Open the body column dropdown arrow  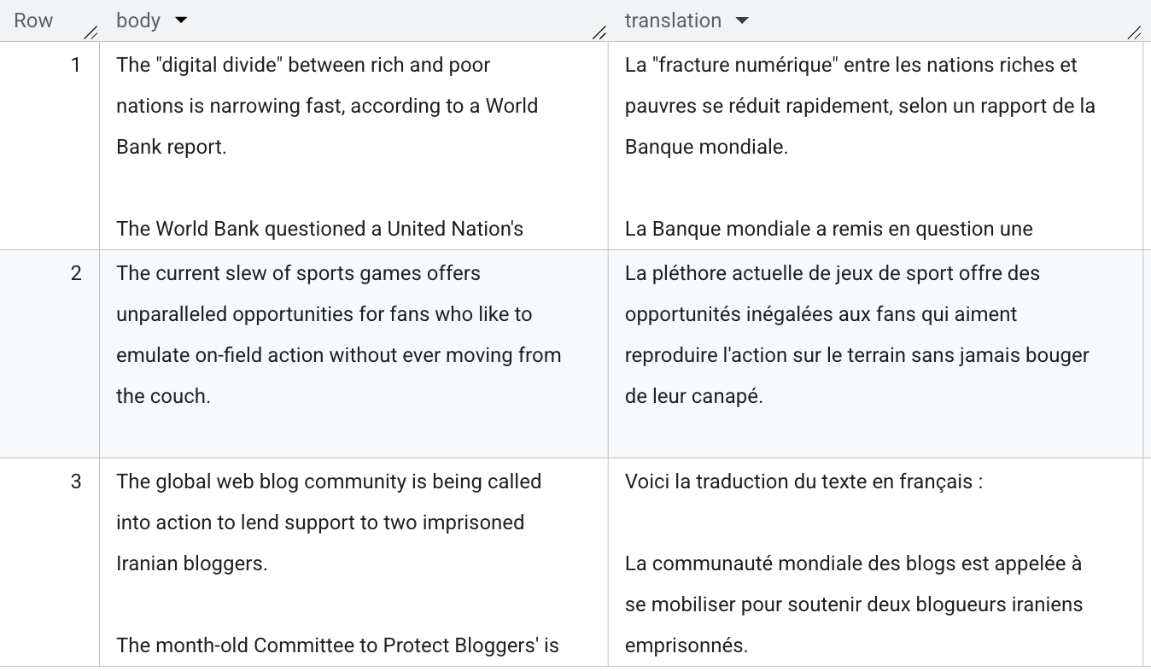(x=180, y=20)
